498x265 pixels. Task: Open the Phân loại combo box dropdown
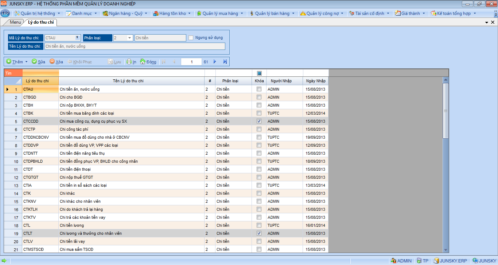[129, 38]
